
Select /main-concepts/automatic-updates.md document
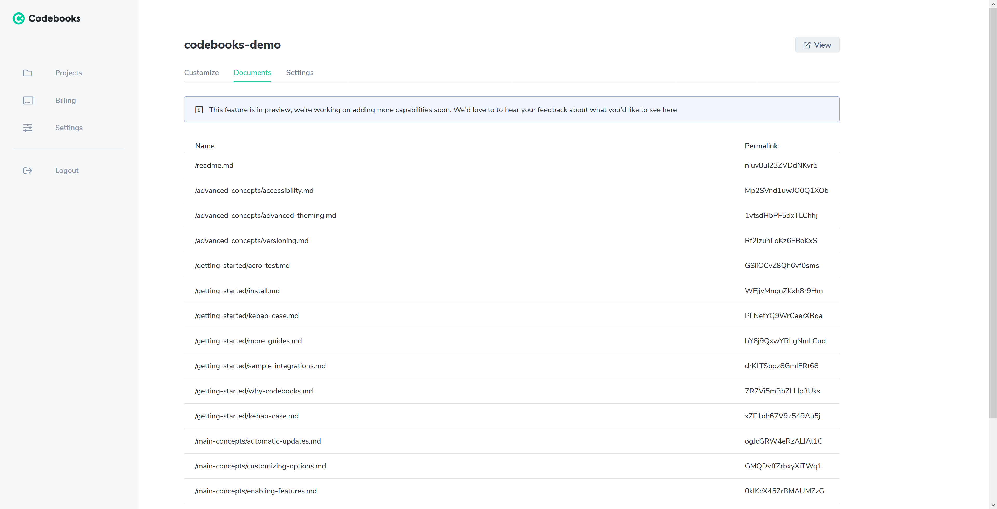tap(258, 441)
